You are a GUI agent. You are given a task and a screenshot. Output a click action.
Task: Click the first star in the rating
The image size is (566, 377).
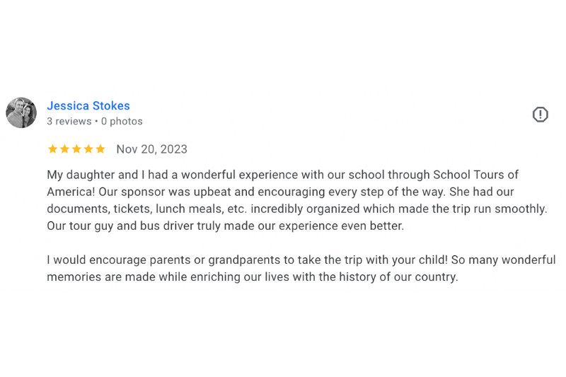pyautogui.click(x=52, y=149)
